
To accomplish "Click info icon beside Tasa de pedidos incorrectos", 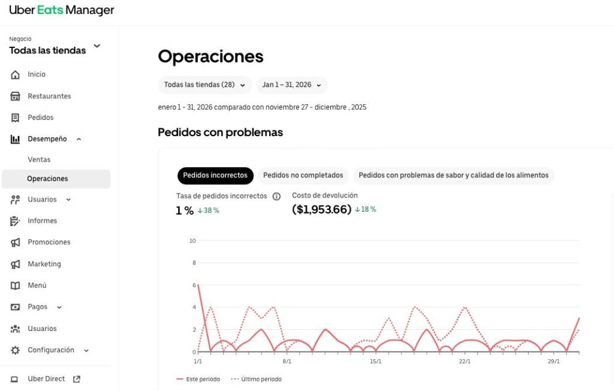I will [x=276, y=196].
